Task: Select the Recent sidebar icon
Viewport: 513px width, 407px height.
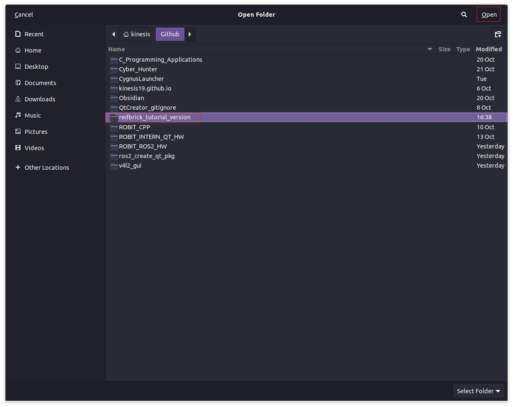Action: 18,34
